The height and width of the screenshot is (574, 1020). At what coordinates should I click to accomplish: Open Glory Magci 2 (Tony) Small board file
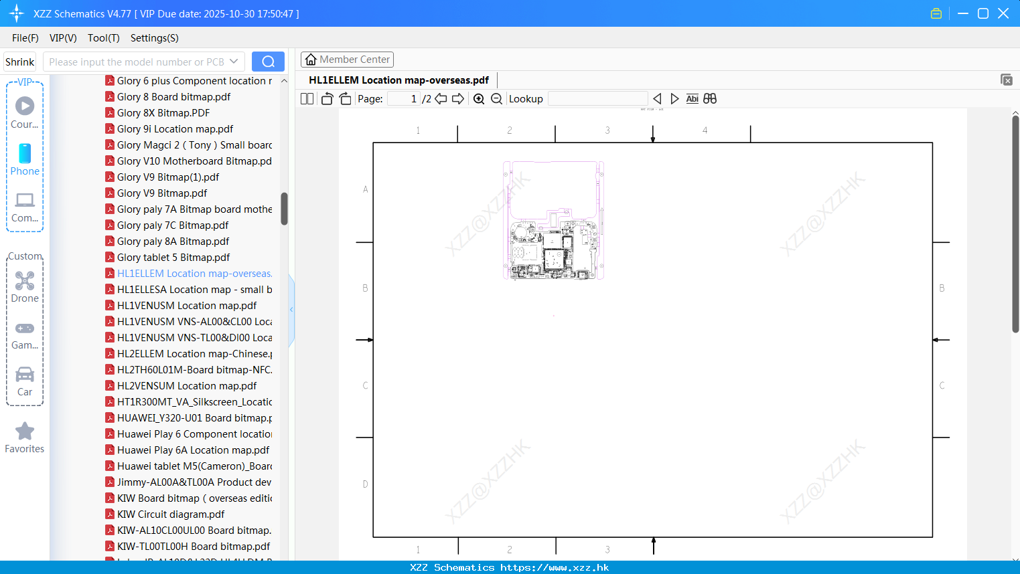(x=188, y=145)
